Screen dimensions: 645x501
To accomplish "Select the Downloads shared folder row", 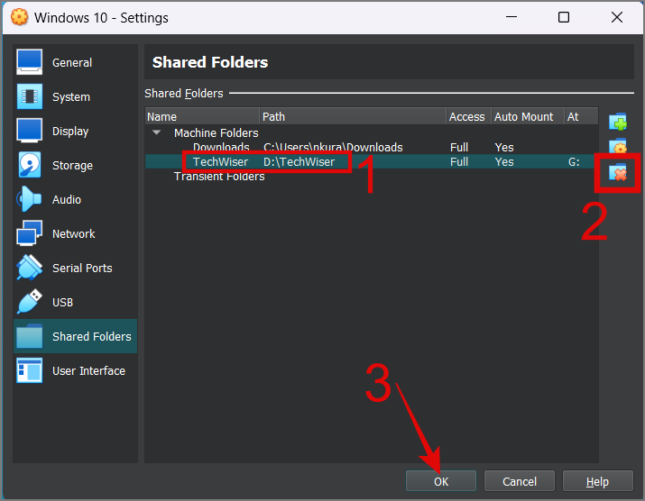I will (372, 147).
